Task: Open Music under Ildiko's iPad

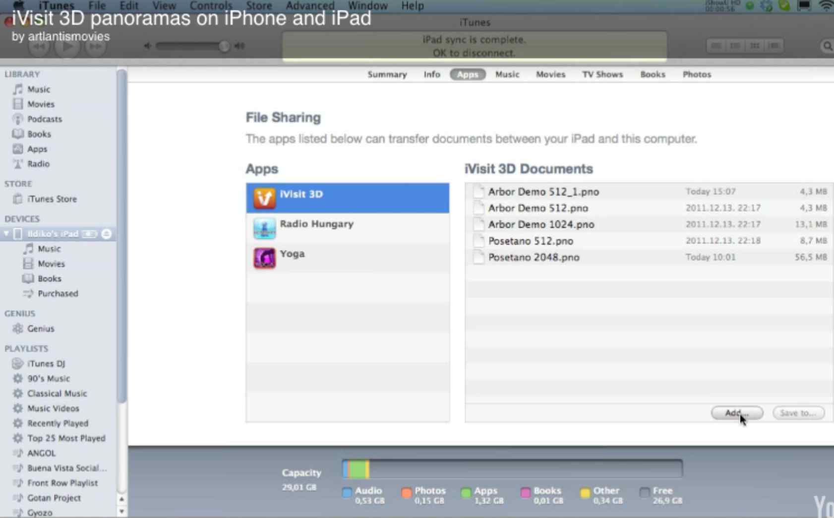Action: click(49, 249)
